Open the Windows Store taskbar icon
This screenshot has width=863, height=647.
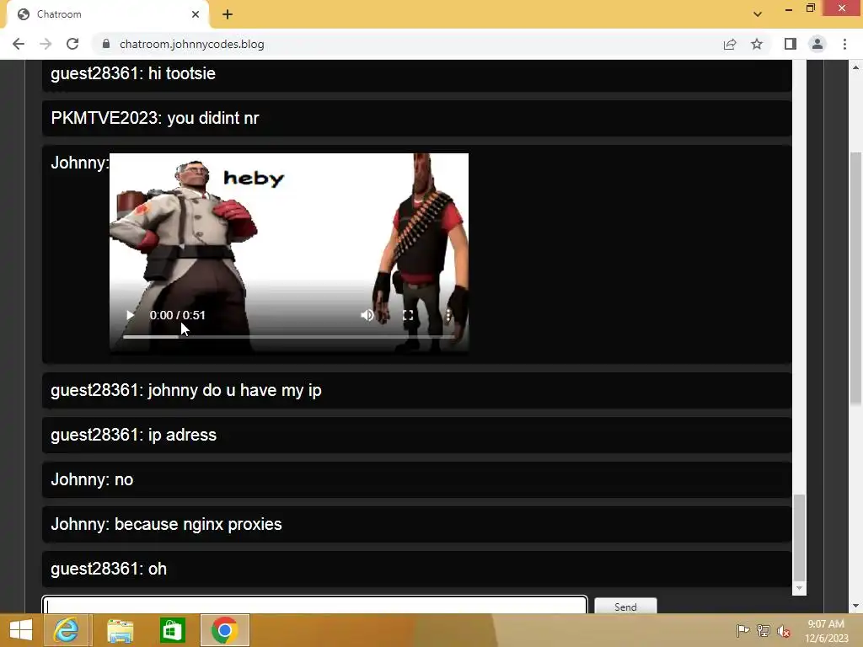click(x=173, y=630)
